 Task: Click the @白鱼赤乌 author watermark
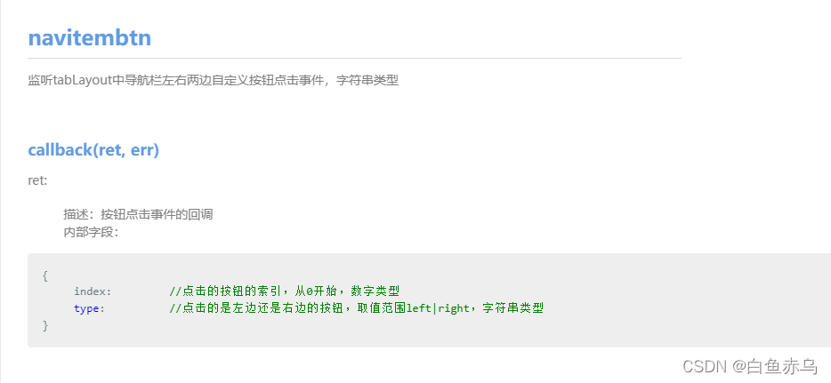click(775, 365)
